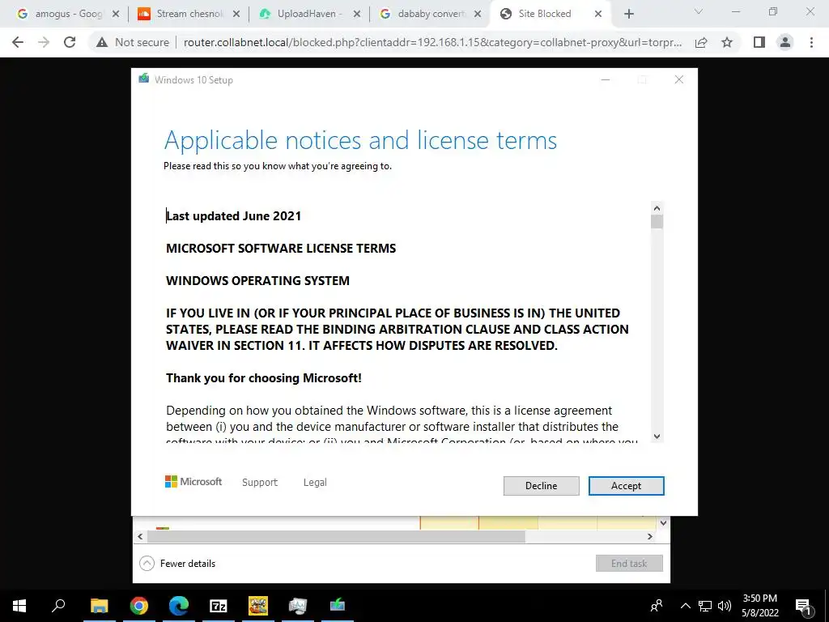Switch to the Stream chesnok tab
Viewport: 829px width, 622px height.
coord(189,14)
